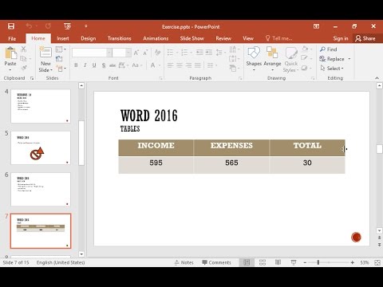This screenshot has width=383, height=287.
Task: Start presentation from beginning icon
Action: 67,26
